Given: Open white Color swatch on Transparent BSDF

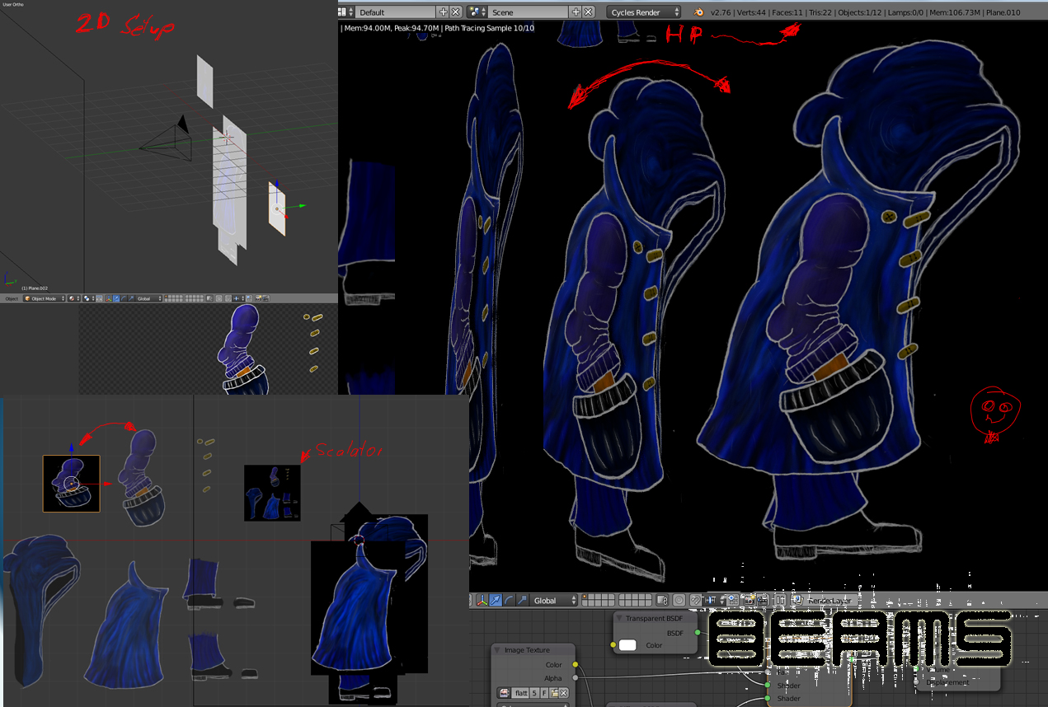Looking at the screenshot, I should pos(627,645).
